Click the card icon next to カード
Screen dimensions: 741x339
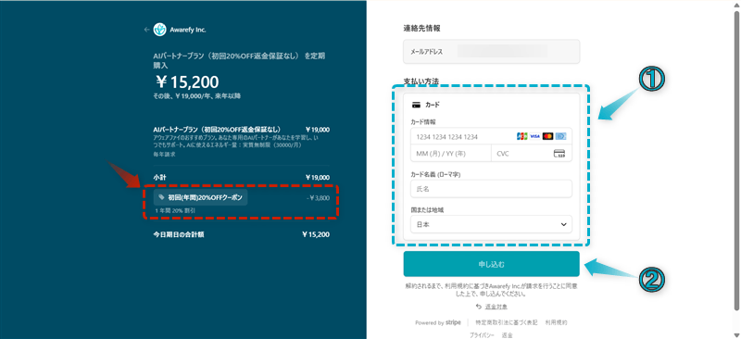point(416,105)
